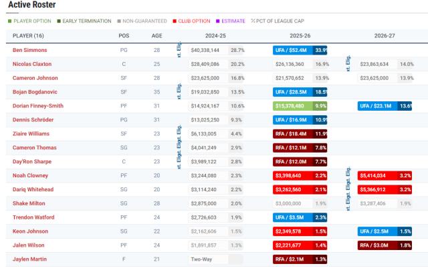428x280 pixels.
Task: Click Noah Clowney red $5,414,034 club option
Action: click(x=378, y=175)
